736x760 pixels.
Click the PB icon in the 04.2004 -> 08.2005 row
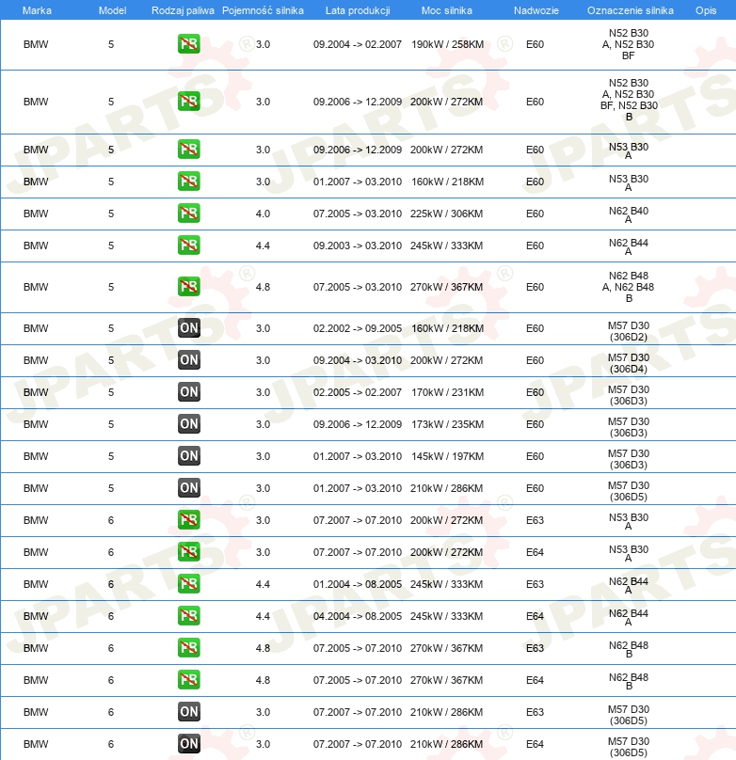pos(188,616)
